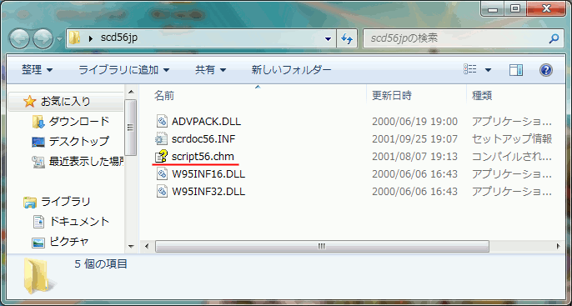Open the ライブラリに追加 menu
The height and width of the screenshot is (306, 572).
[124, 70]
